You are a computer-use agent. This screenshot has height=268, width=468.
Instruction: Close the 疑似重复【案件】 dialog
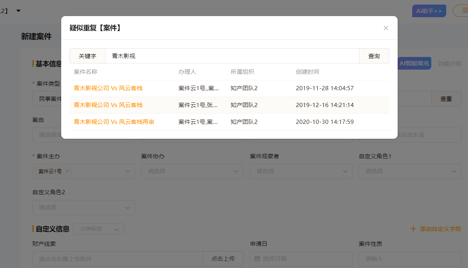pyautogui.click(x=386, y=28)
